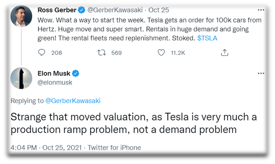Open the three-dot menu on Ross Gerber's tweet
The height and width of the screenshot is (164, 275).
click(x=261, y=10)
